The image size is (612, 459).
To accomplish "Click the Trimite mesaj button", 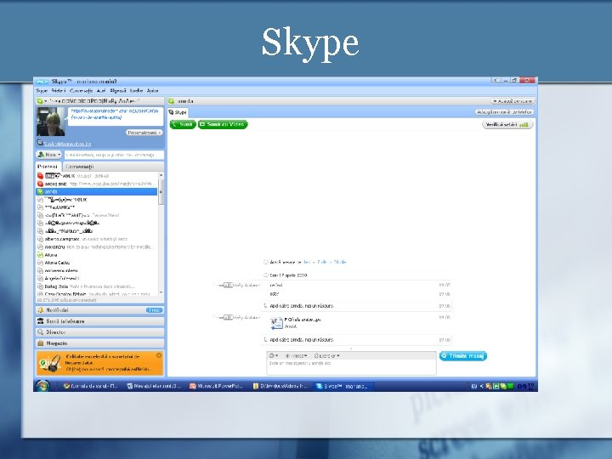I will click(x=463, y=356).
